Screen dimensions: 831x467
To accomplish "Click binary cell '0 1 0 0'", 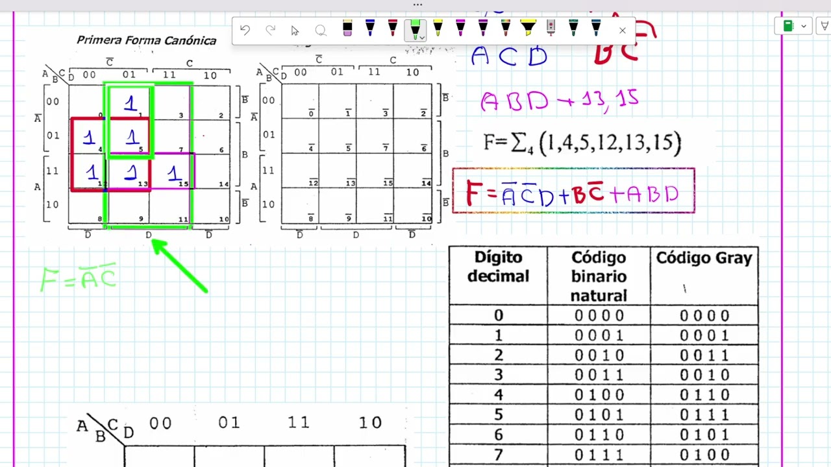I will click(x=599, y=395).
